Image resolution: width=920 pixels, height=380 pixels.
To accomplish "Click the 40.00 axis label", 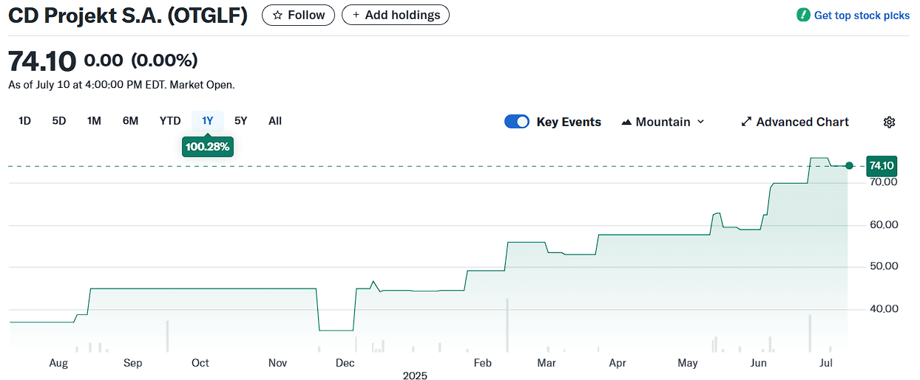I will pos(883,309).
